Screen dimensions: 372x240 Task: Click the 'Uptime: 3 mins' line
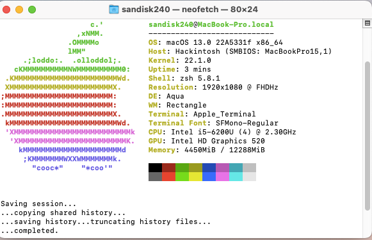tap(180, 69)
